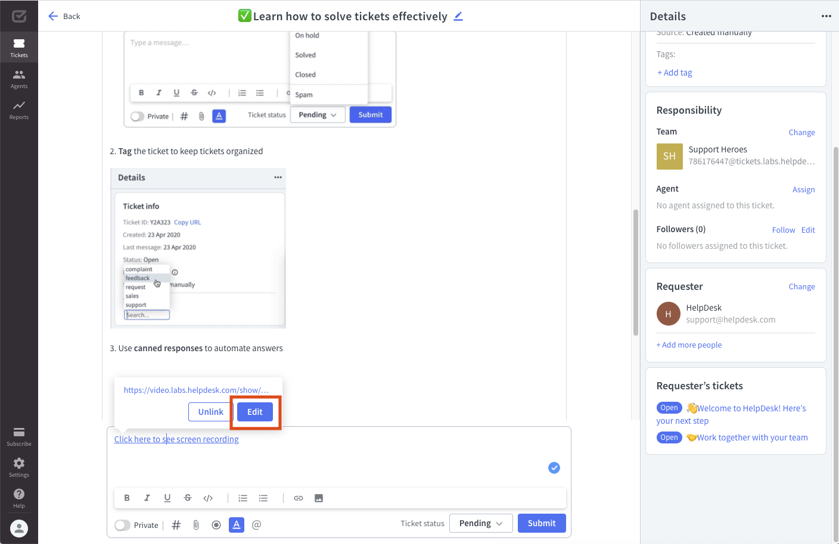Insert code block in reply editor

208,498
